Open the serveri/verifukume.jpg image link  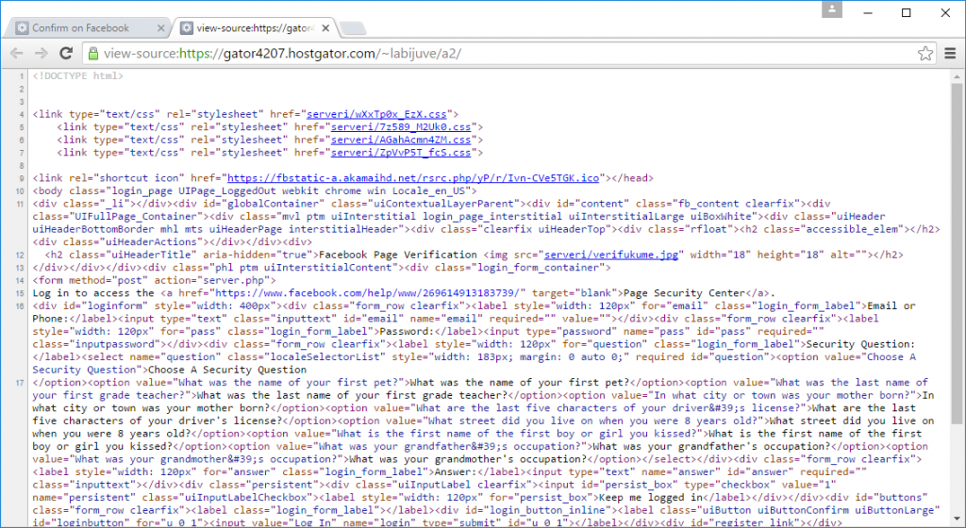(611, 255)
